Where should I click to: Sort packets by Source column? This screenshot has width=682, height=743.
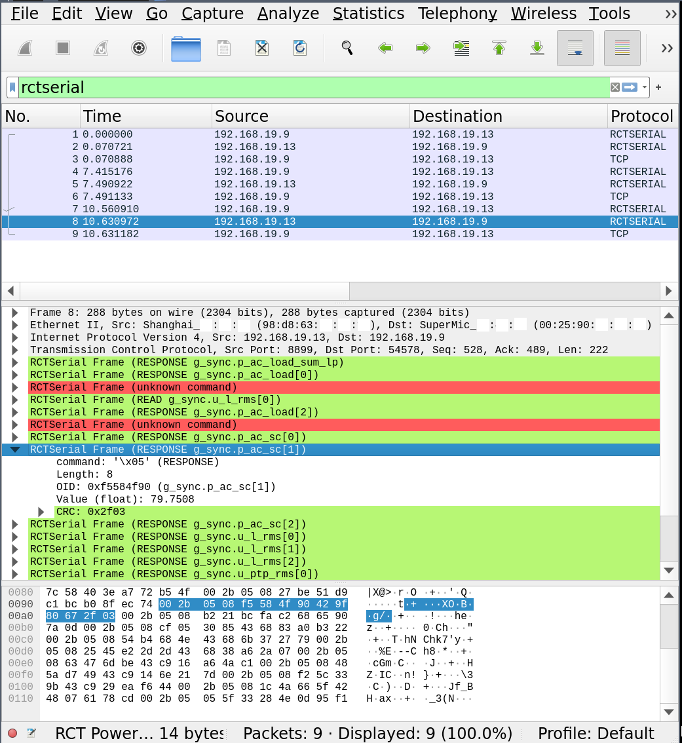coord(311,116)
